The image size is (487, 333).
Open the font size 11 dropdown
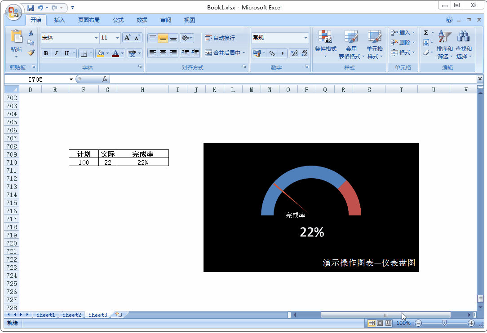tap(117, 38)
